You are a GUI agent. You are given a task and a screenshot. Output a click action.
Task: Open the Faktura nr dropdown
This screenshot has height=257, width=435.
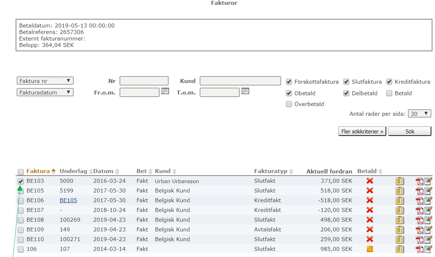(x=45, y=81)
